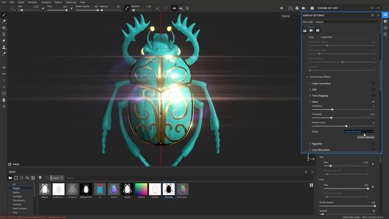Image resolution: width=389 pixels, height=219 pixels.
Task: Open the Shader Settings side icon
Action: pyautogui.click(x=385, y=21)
